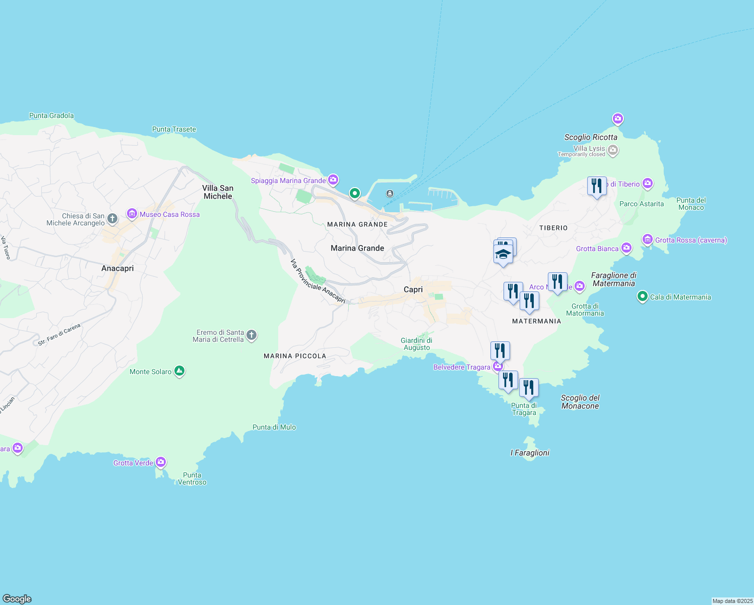Click the restaurant pin beside Arco Naturale
This screenshot has height=605, width=754.
(x=557, y=282)
